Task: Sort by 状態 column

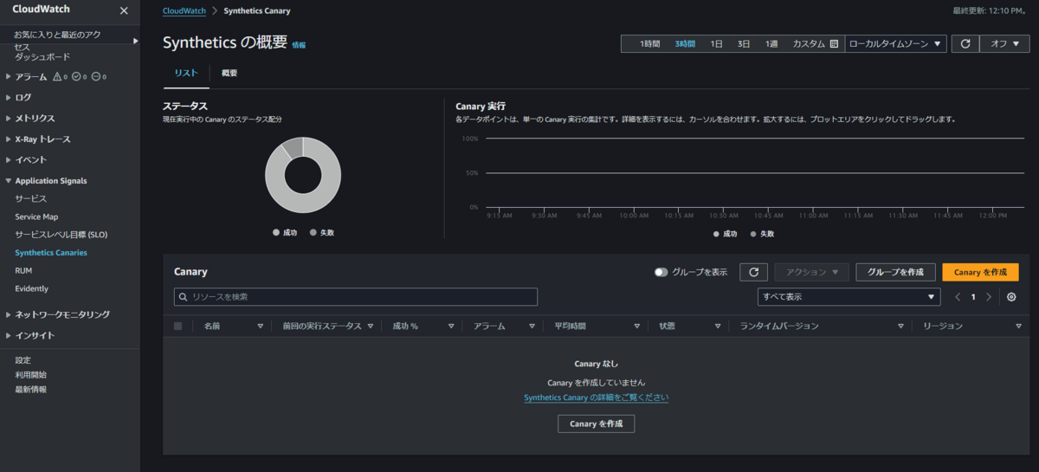Action: (718, 327)
